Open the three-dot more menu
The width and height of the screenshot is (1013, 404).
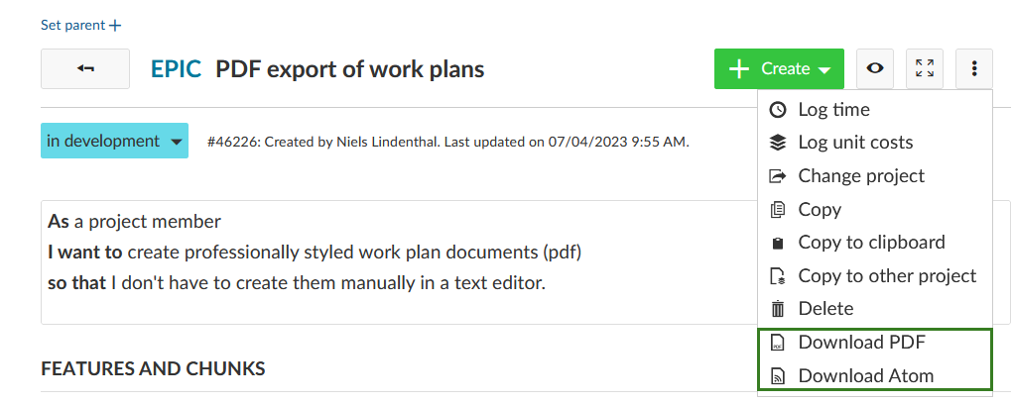click(x=974, y=68)
